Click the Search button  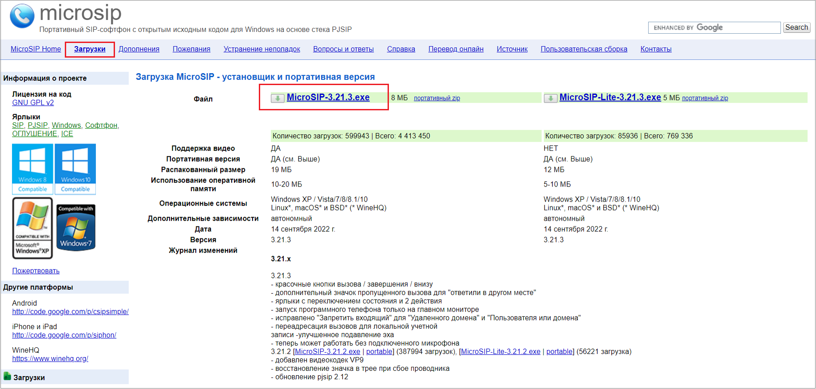click(796, 27)
